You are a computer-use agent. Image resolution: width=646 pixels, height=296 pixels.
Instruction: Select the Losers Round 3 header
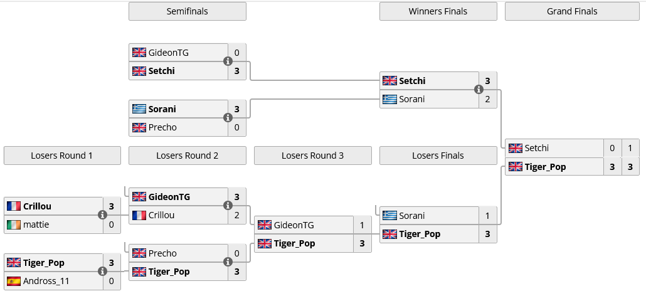(312, 156)
